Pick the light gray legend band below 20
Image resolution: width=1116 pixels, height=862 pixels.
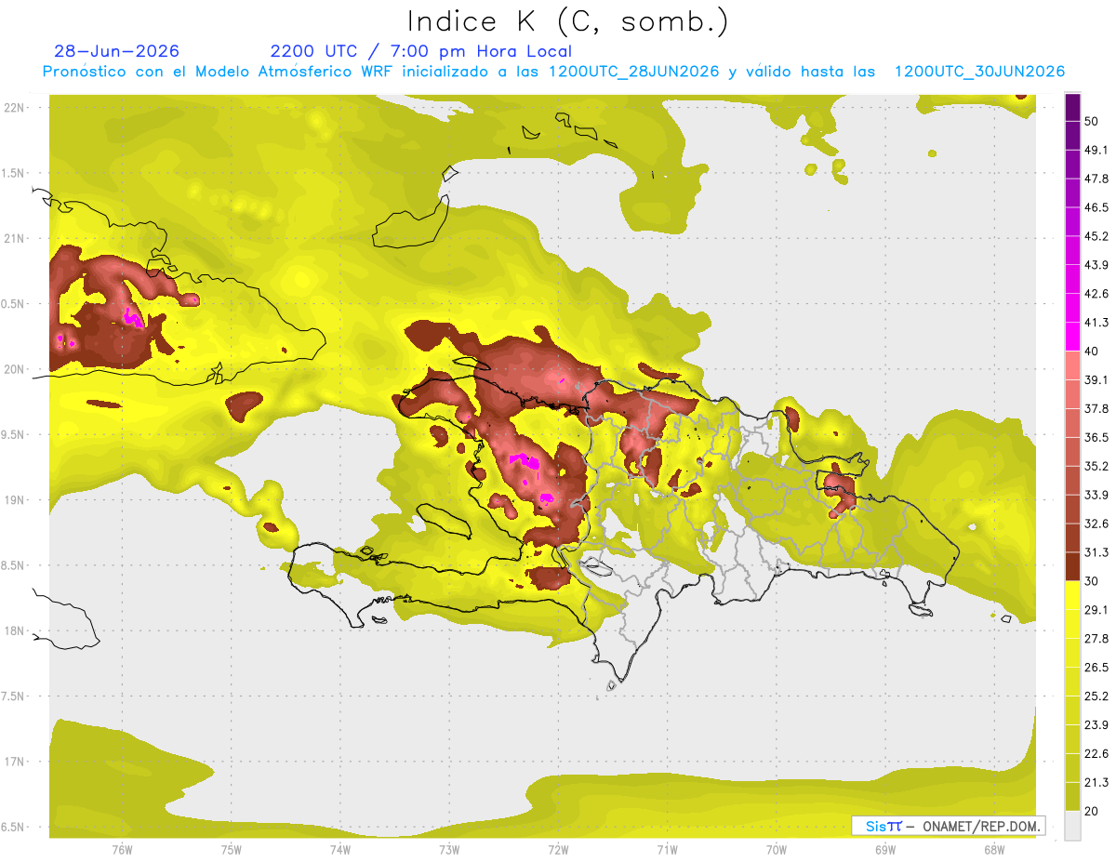[x=1072, y=825]
